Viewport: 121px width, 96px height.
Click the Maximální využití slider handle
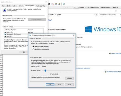click(45, 70)
